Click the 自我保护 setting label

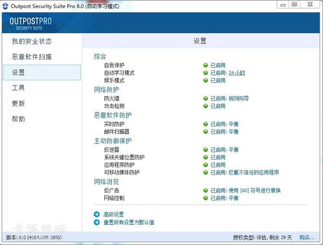click(x=114, y=65)
